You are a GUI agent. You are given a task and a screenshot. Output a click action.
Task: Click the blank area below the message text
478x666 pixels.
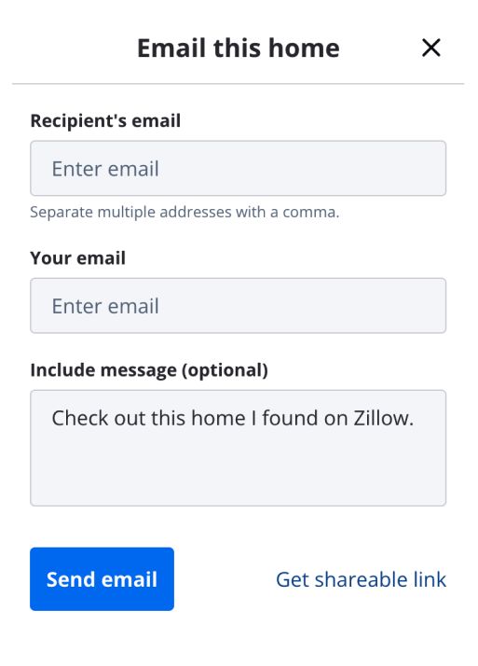tap(238, 469)
